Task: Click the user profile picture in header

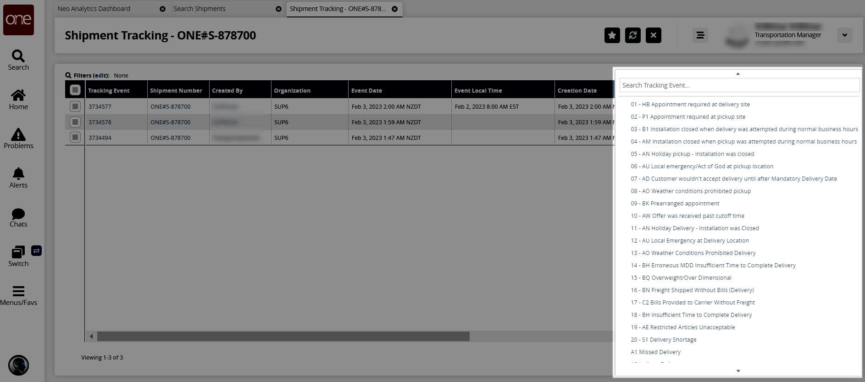Action: click(737, 35)
